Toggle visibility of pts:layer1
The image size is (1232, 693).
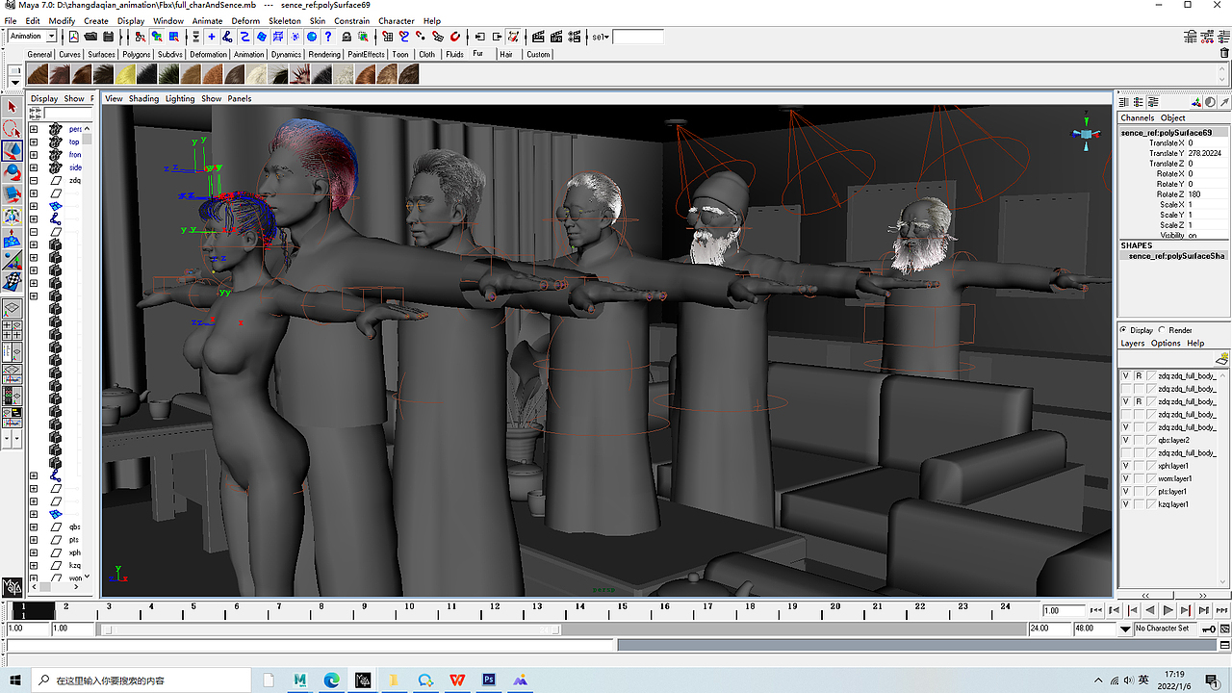click(1126, 492)
